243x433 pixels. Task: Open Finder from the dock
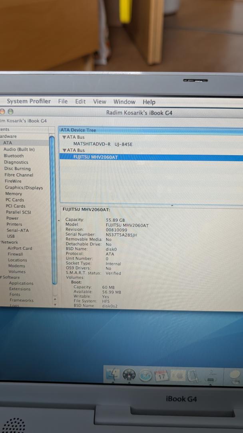(113, 375)
